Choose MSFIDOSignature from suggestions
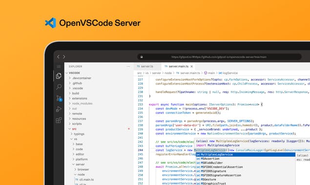Viewport: 310px width, 185px height. (246, 171)
